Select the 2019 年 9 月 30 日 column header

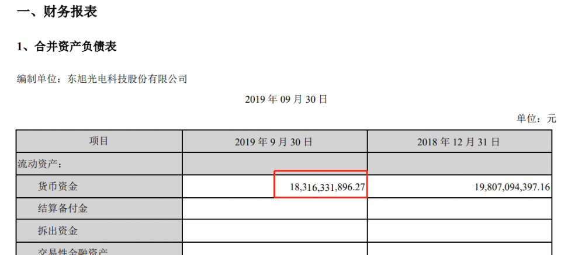(x=274, y=142)
